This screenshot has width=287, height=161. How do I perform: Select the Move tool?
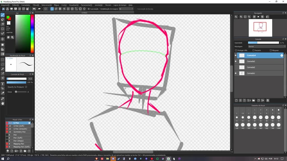[3, 39]
